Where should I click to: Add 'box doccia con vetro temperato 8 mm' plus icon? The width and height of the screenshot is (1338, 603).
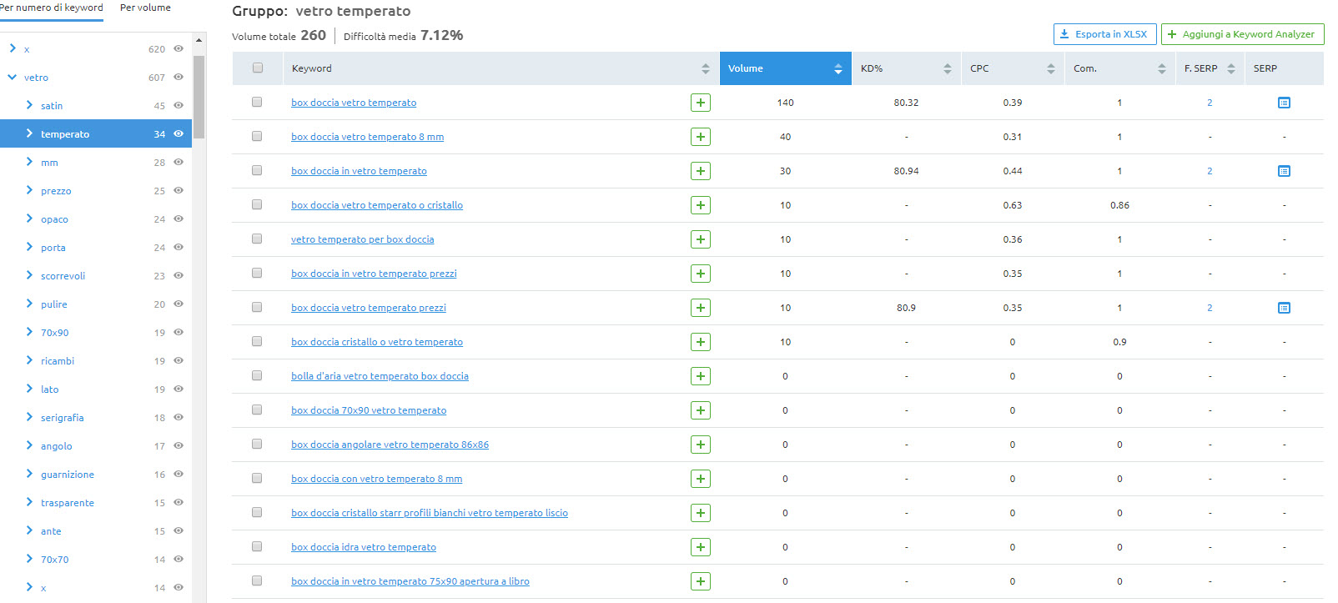coord(701,479)
